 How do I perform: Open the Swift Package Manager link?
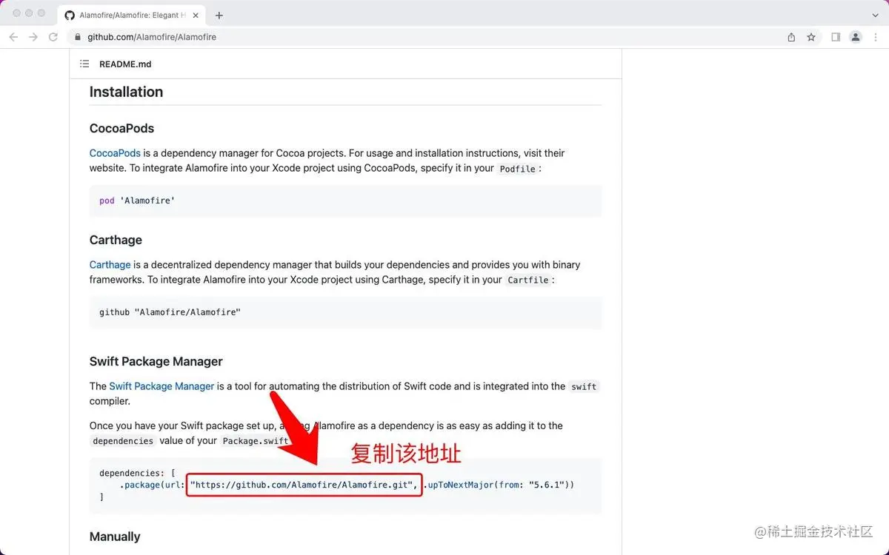point(162,386)
